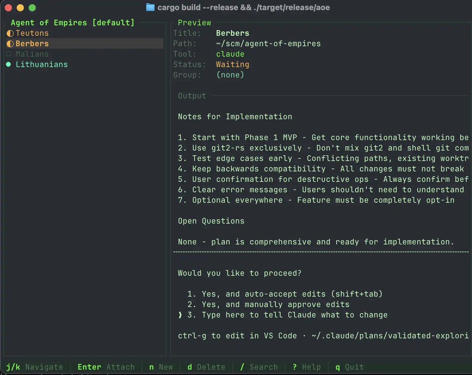Select the Malians session
Viewport: 472px width, 375px height.
click(x=32, y=54)
